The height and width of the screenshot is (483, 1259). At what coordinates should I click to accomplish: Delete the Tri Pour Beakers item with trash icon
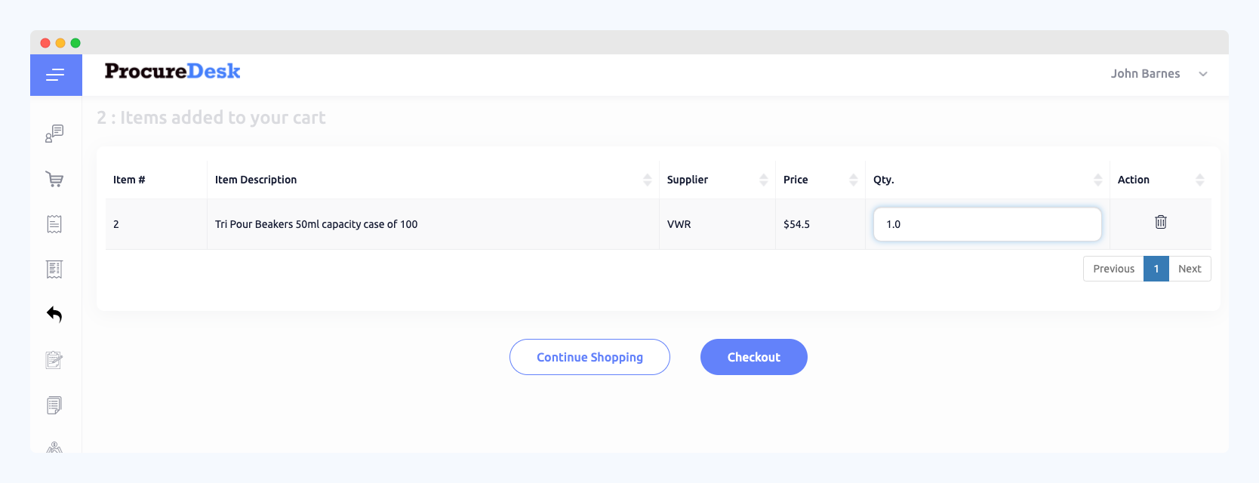[x=1161, y=222]
